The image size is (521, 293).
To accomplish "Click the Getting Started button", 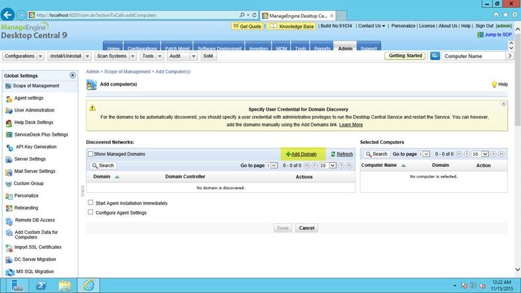I will pyautogui.click(x=405, y=56).
